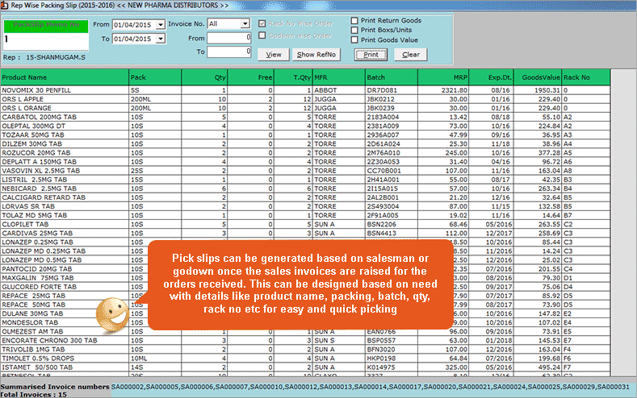This screenshot has width=637, height=398.
Task: Click the Print button
Action: pos(371,55)
